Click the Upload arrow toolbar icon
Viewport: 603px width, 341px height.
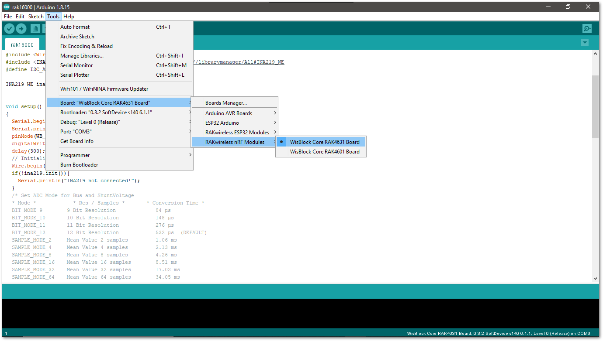tap(21, 29)
